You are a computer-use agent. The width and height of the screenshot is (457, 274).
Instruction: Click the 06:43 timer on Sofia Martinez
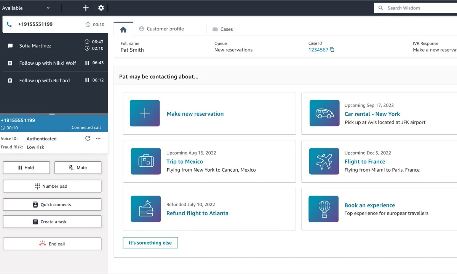coord(98,41)
